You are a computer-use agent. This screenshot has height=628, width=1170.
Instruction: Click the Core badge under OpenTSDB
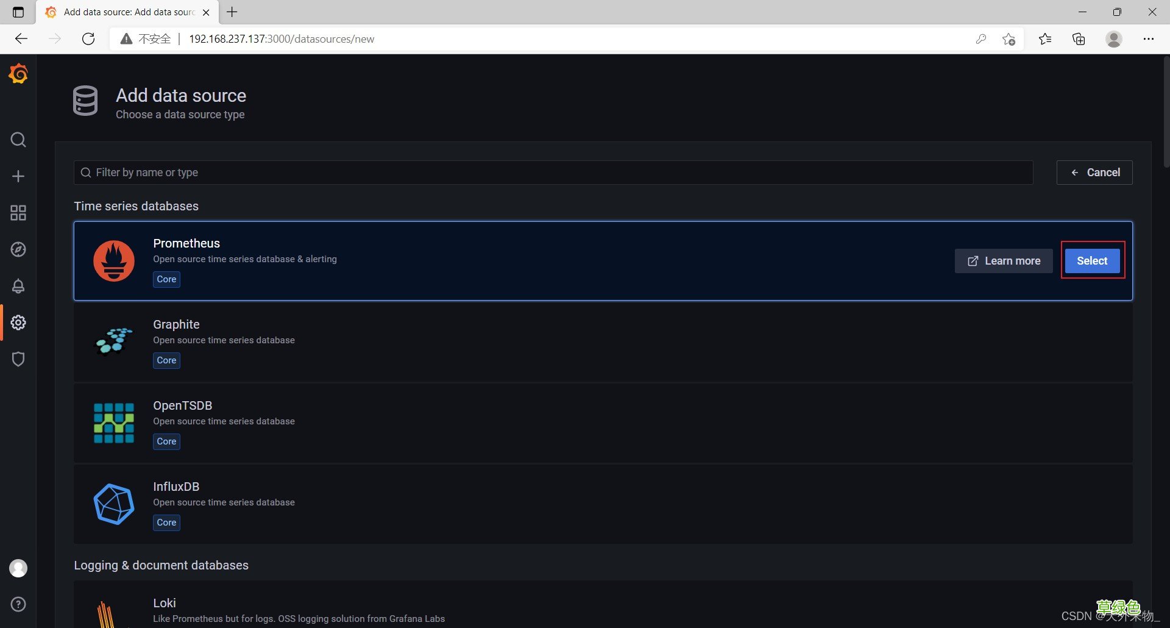coord(166,441)
